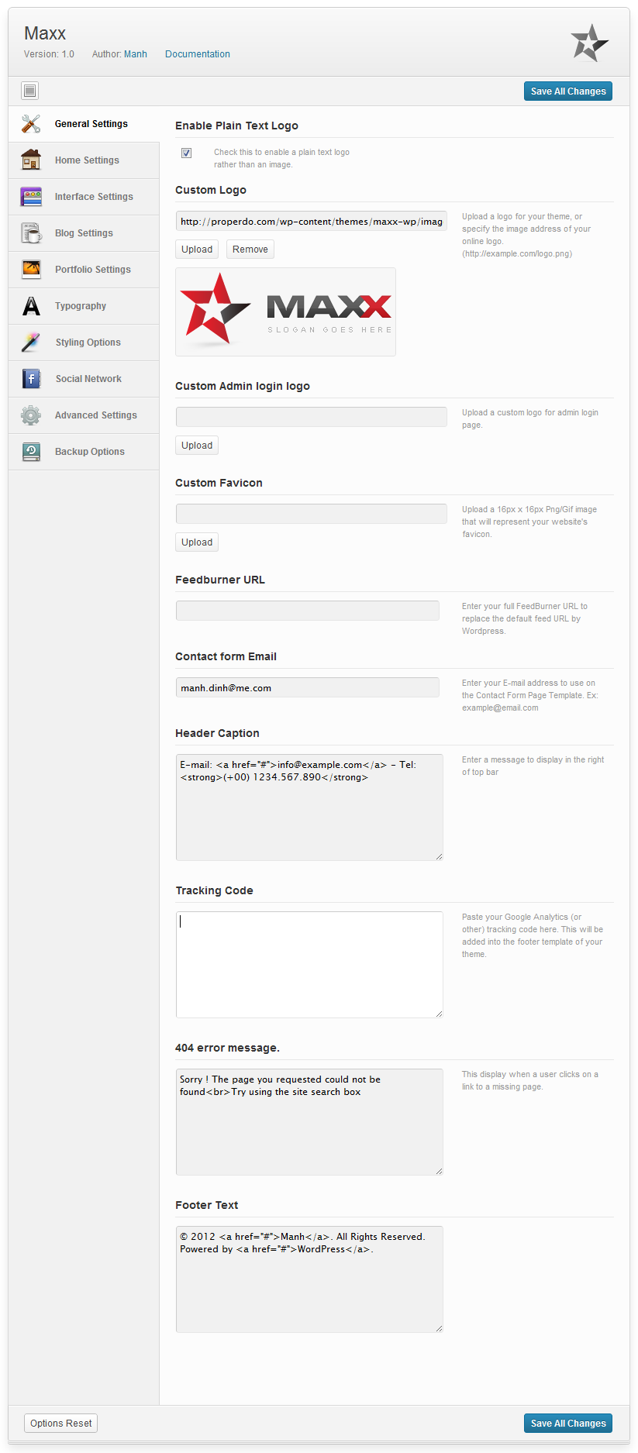The height and width of the screenshot is (1453, 638).
Task: Focus the Custom Logo URL field
Action: 312,222
